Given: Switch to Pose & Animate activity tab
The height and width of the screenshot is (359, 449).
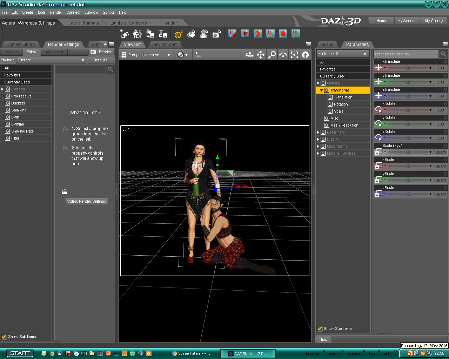Looking at the screenshot, I should pos(83,23).
